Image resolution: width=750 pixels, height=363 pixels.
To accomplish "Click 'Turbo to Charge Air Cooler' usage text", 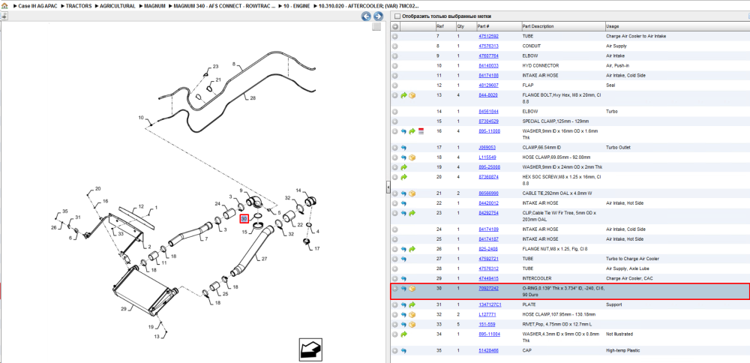I will (632, 259).
